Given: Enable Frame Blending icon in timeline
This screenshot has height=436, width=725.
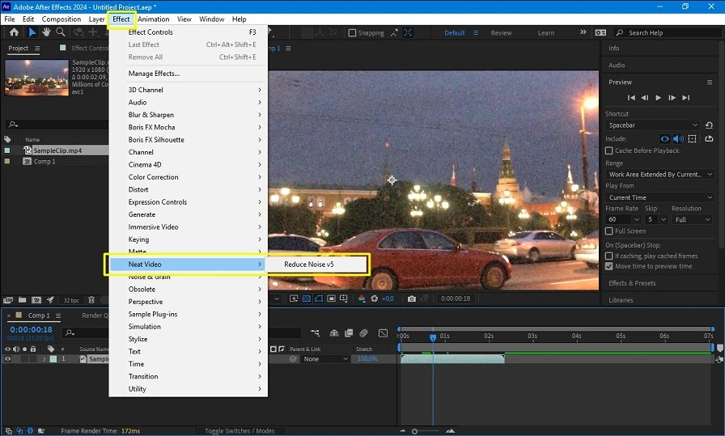Looking at the screenshot, I should click(349, 333).
